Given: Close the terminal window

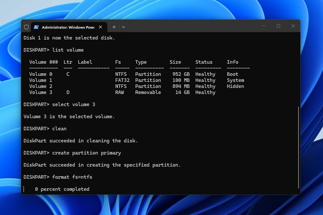Looking at the screenshot, I should coord(293,26).
